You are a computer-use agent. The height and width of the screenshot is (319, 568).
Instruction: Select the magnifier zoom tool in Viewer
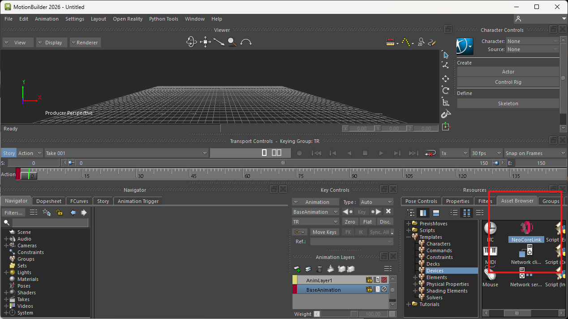pos(232,42)
